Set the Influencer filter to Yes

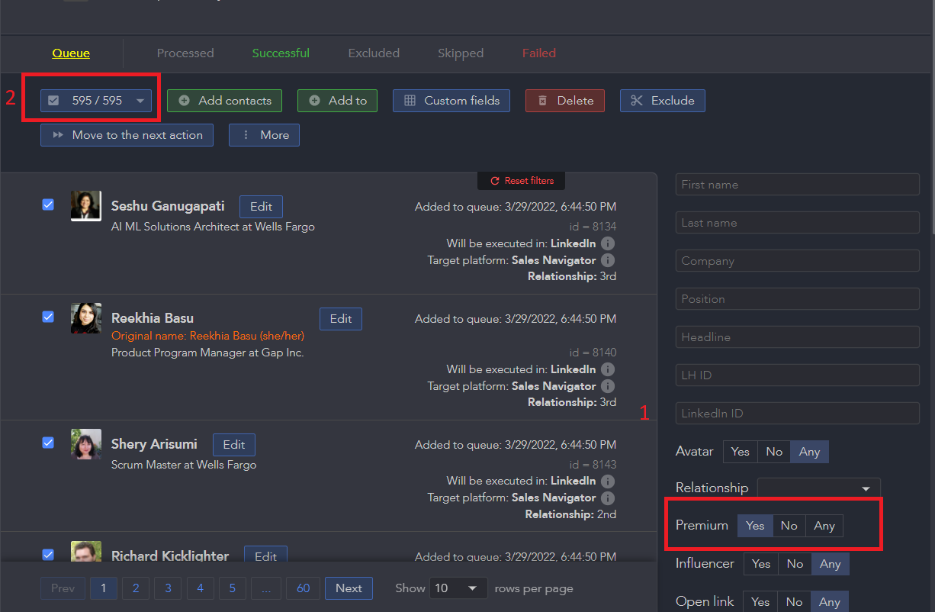760,563
